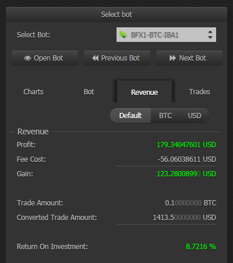The image size is (233, 263).
Task: Select the Revenue tab
Action: [144, 92]
